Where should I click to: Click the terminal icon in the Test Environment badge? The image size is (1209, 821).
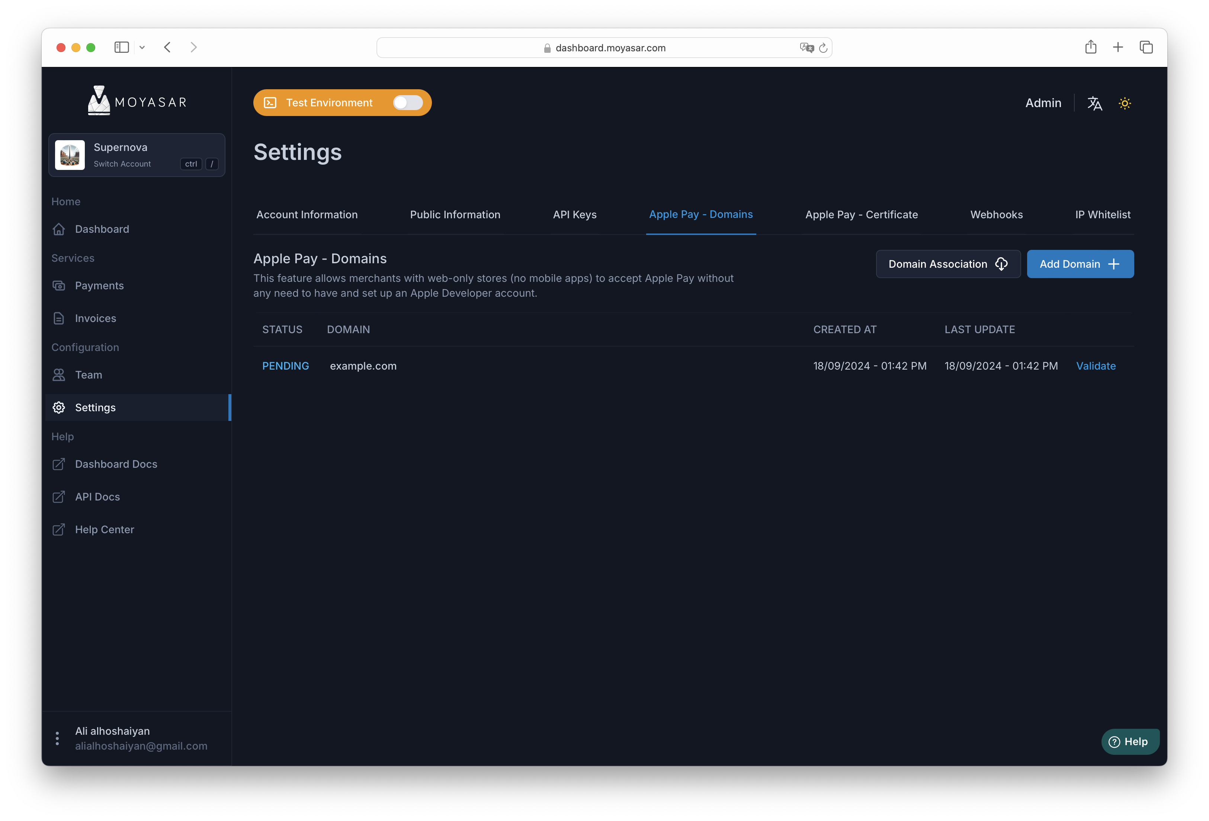(270, 102)
